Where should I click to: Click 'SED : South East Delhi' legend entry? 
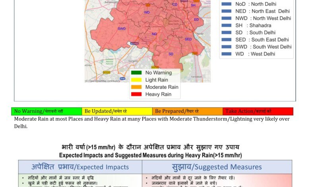(x=262, y=39)
